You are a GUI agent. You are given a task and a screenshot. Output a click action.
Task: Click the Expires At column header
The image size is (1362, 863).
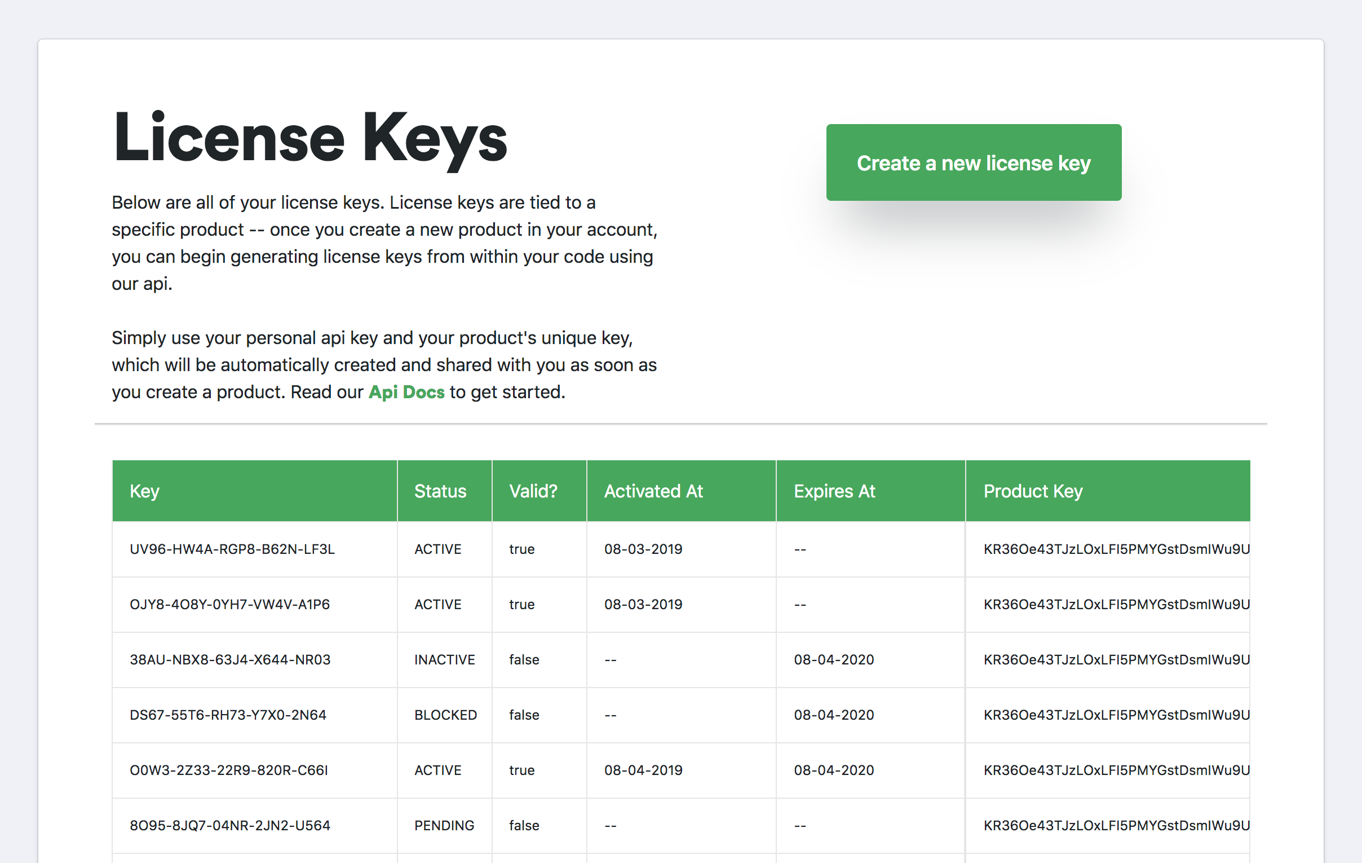click(835, 491)
